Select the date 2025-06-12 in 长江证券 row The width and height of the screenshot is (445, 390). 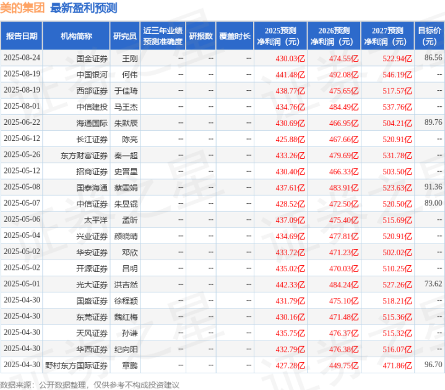pyautogui.click(x=22, y=138)
